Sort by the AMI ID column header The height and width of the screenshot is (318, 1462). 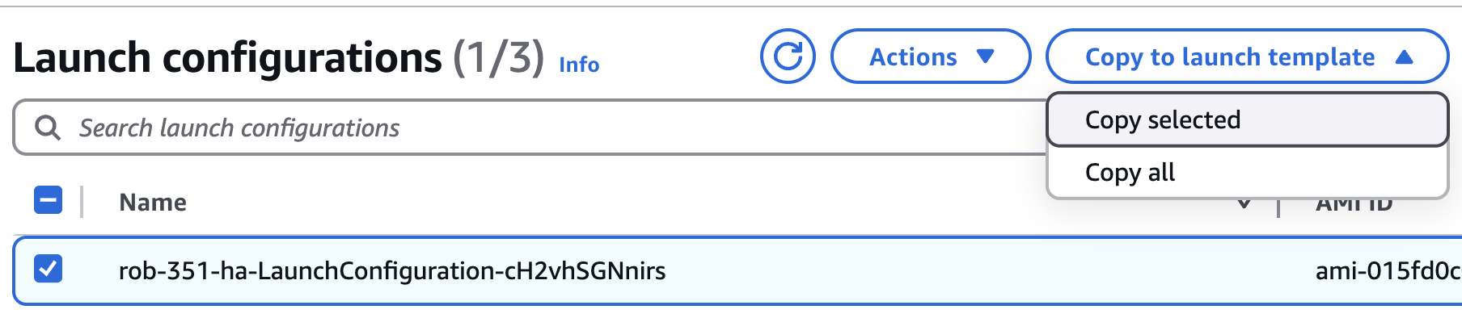1354,203
